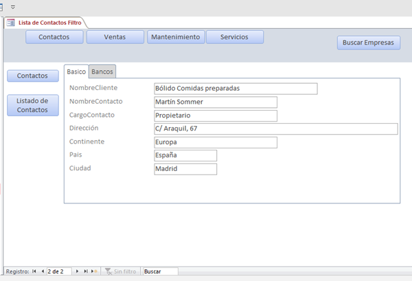Click the current record number box
The image size is (412, 281).
point(59,271)
